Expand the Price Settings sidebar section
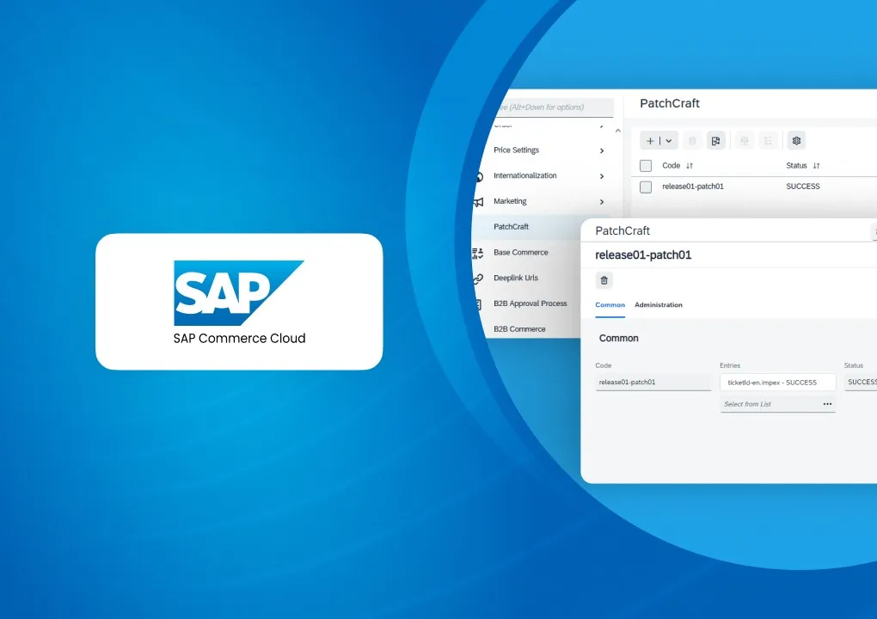This screenshot has width=877, height=619. (517, 150)
